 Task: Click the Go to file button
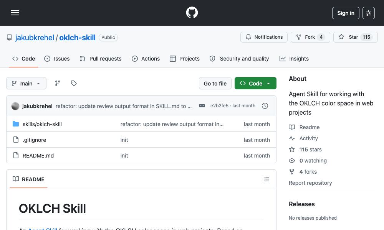(x=215, y=83)
